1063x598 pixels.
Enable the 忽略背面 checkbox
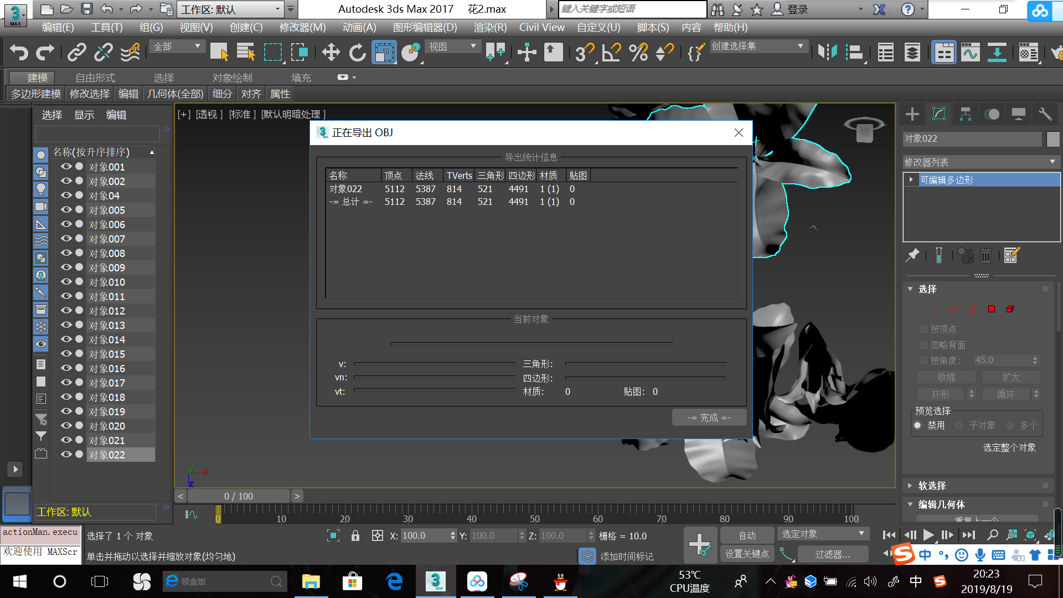tap(923, 344)
